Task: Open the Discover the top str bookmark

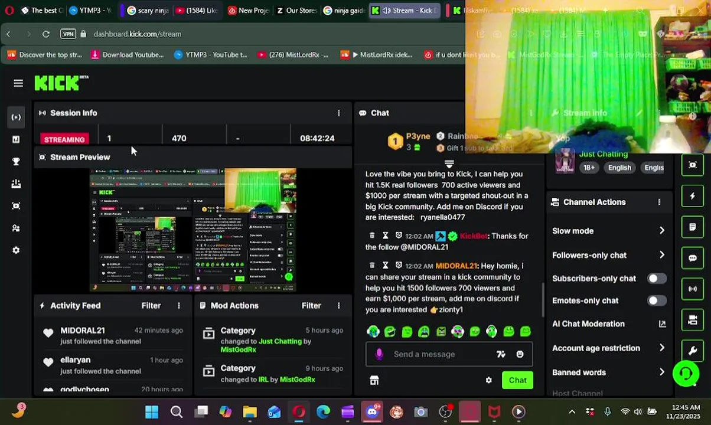Action: pyautogui.click(x=45, y=55)
